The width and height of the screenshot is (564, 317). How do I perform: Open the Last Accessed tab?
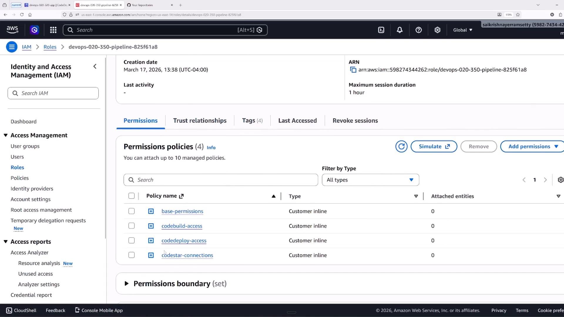tap(298, 121)
